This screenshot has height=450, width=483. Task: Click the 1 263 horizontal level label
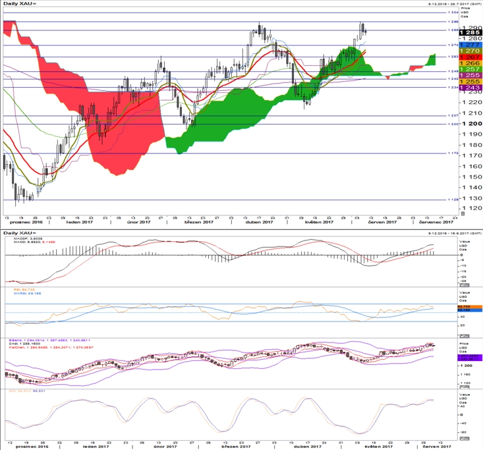click(x=453, y=57)
